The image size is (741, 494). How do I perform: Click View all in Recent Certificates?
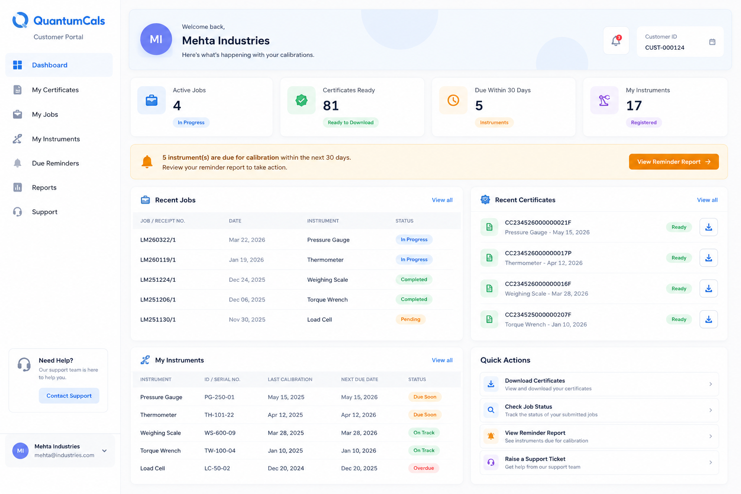707,200
